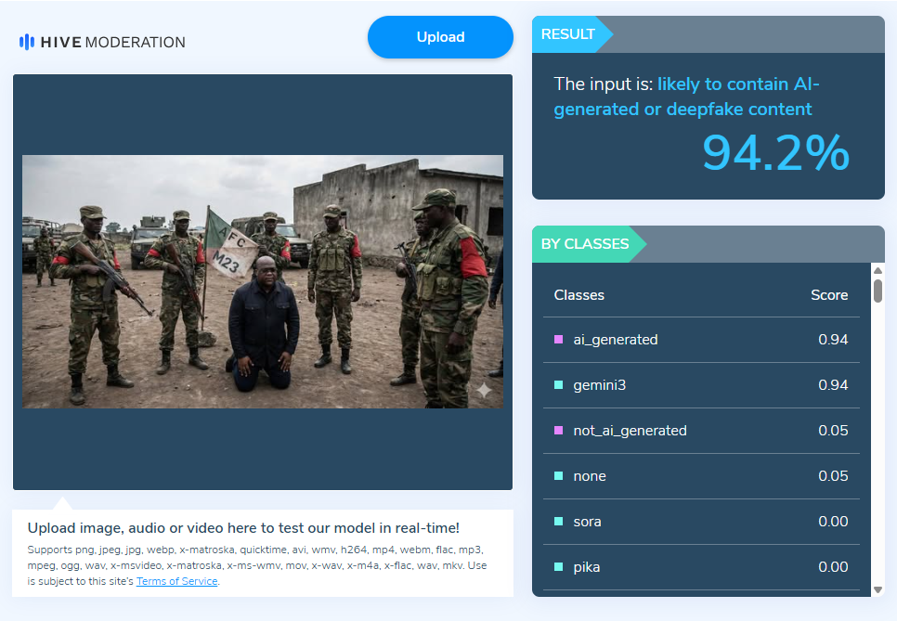Click the uploaded soldiers image preview
This screenshot has height=621, width=897.
[262, 281]
